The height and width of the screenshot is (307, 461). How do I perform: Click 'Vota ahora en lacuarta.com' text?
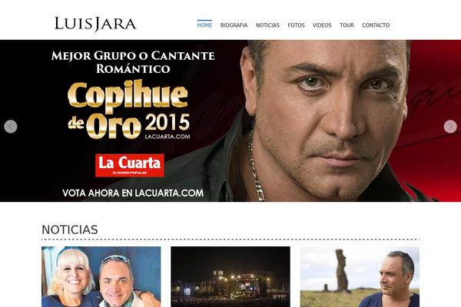133,193
